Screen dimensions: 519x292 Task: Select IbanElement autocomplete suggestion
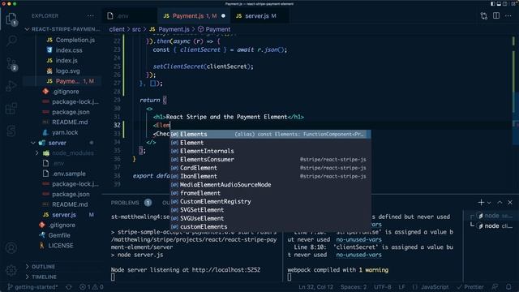[x=270, y=176]
